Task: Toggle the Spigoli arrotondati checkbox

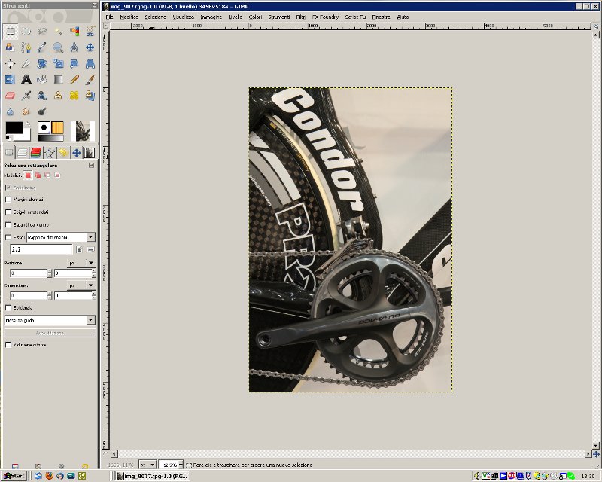Action: (8, 212)
